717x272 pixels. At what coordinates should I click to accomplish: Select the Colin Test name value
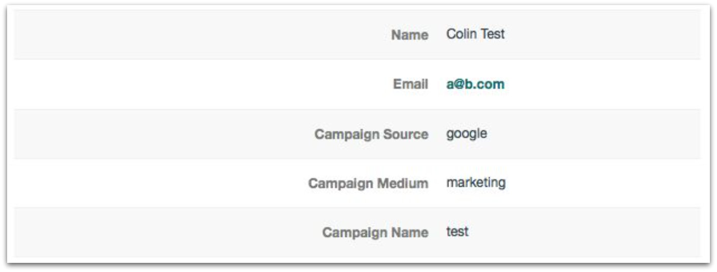(x=475, y=34)
